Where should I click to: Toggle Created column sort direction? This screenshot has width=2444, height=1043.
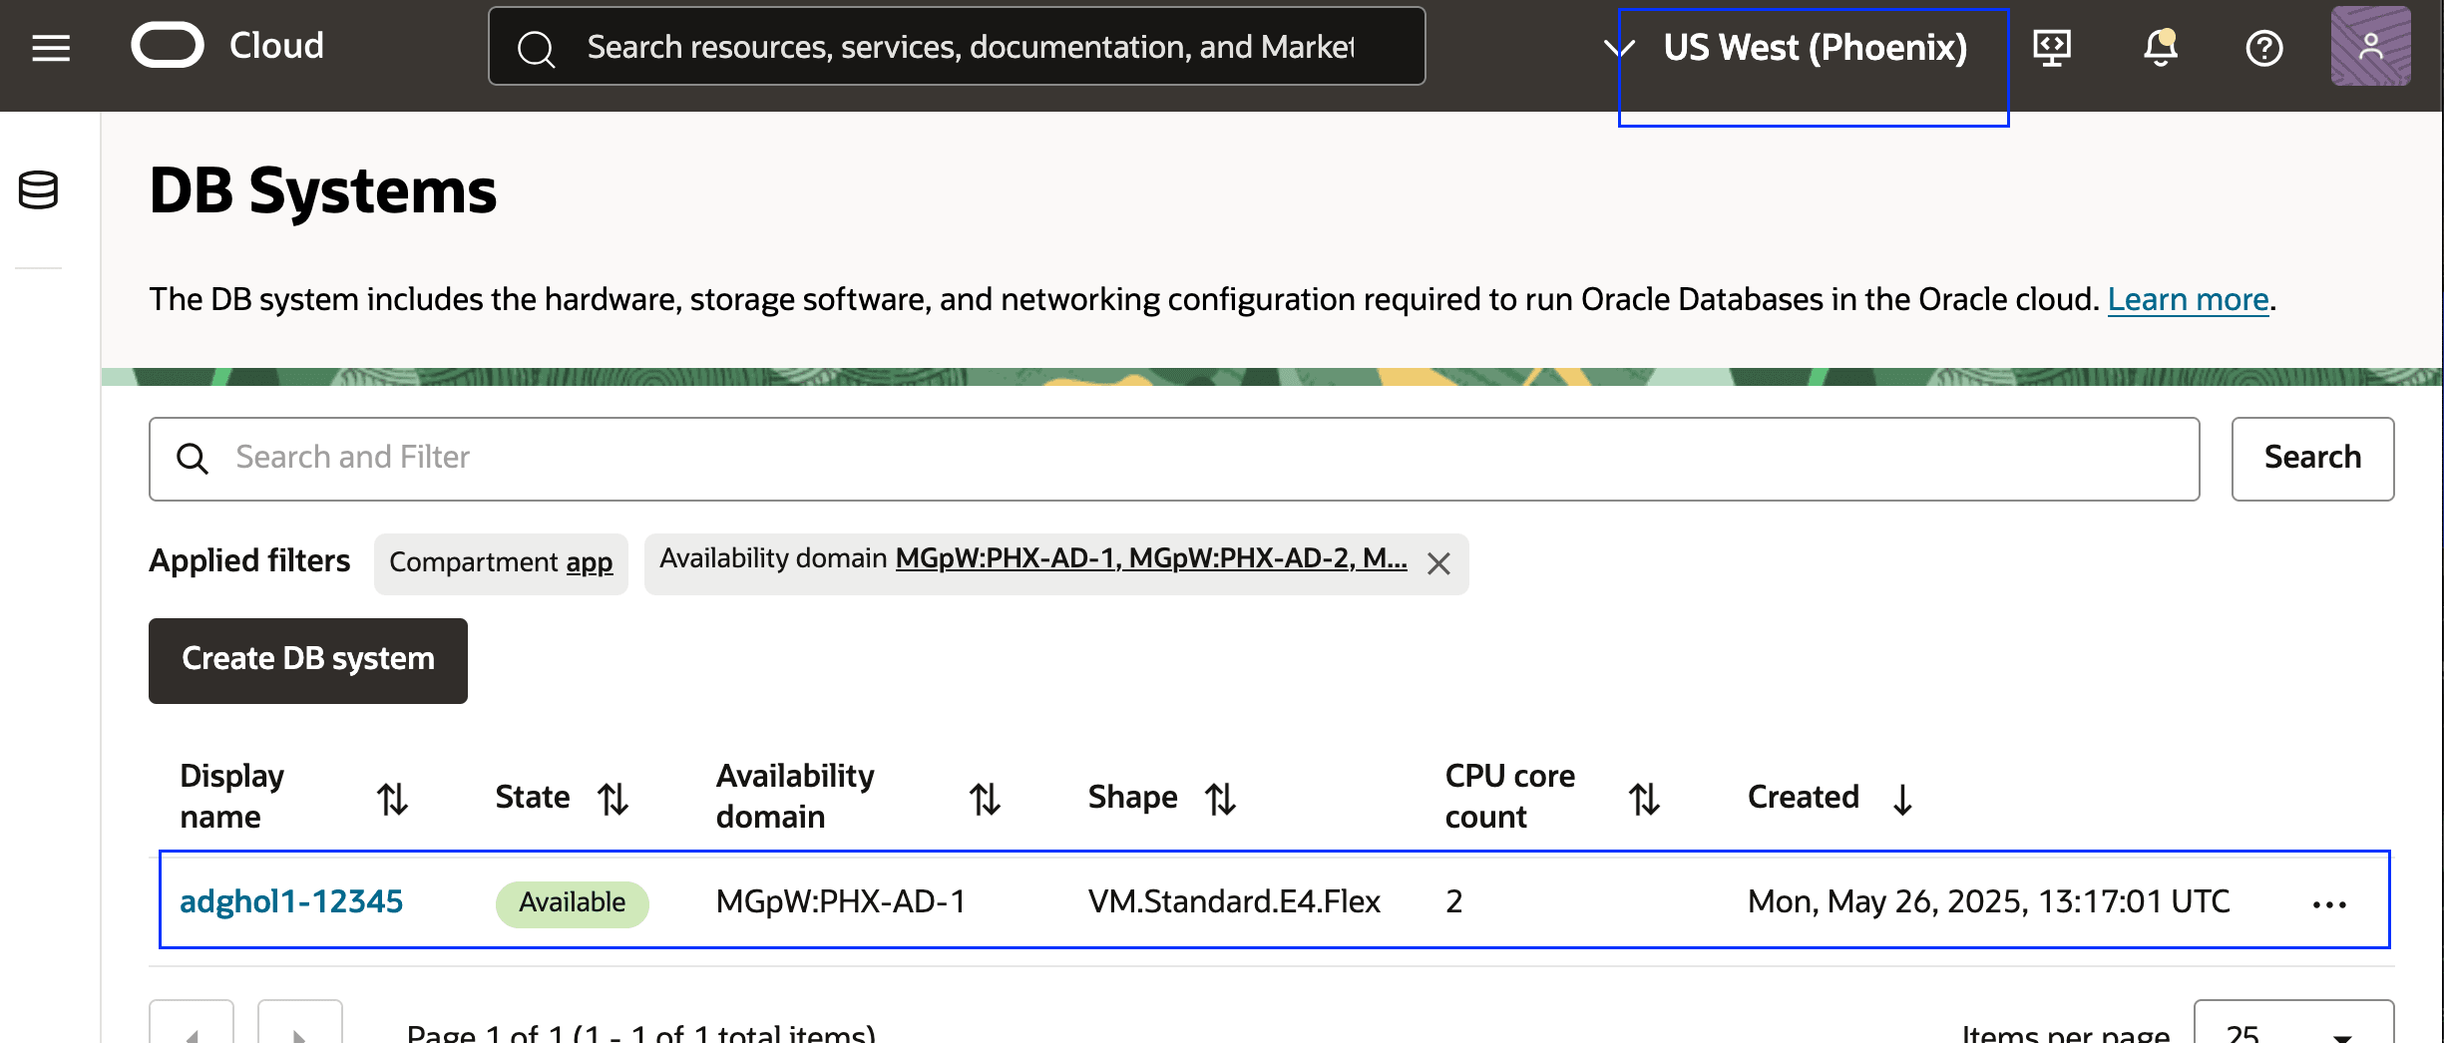(1902, 798)
